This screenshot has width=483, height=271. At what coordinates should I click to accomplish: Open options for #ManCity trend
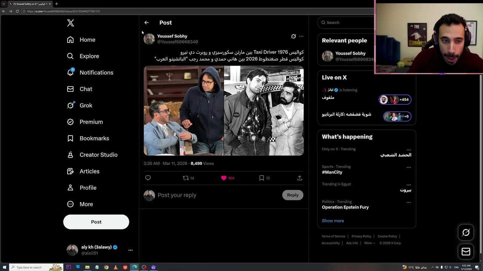(409, 167)
